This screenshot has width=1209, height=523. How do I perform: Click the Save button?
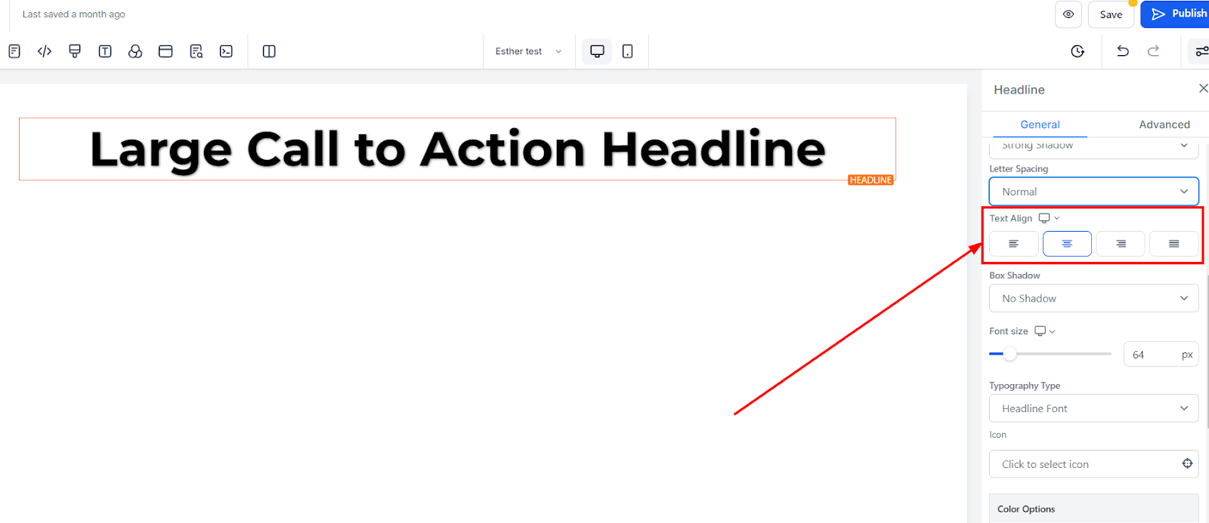[x=1111, y=14]
